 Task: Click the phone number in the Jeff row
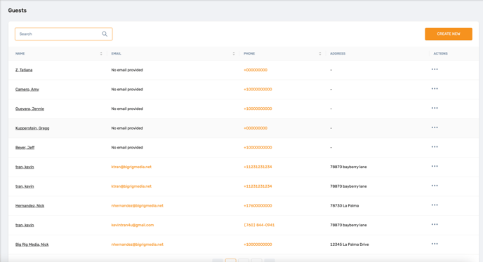pyautogui.click(x=258, y=148)
